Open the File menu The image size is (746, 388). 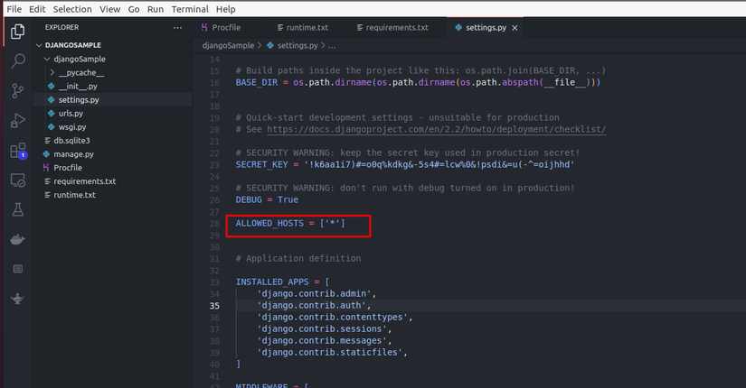click(14, 9)
